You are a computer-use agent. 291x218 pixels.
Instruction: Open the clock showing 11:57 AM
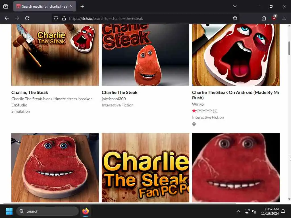point(270,211)
